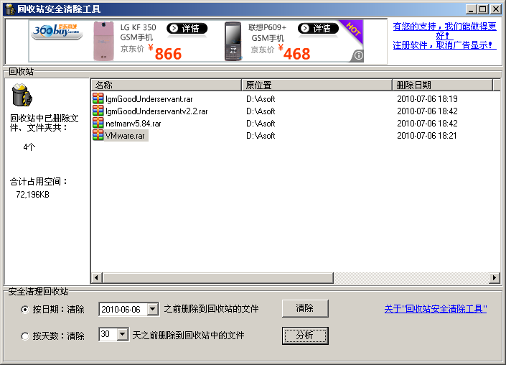The image size is (506, 365).
Task: Open the 2010-06-06 date dropdown
Action: click(x=152, y=310)
